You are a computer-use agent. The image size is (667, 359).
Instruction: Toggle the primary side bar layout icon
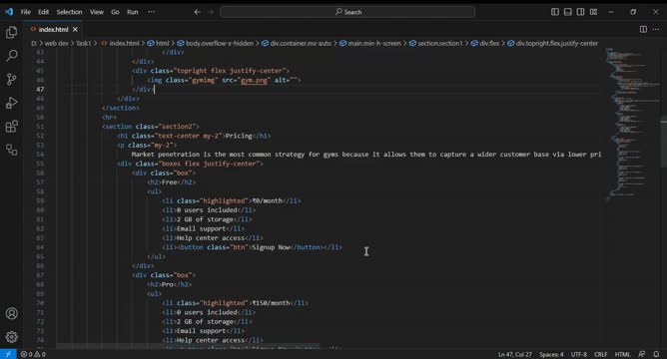(x=555, y=12)
